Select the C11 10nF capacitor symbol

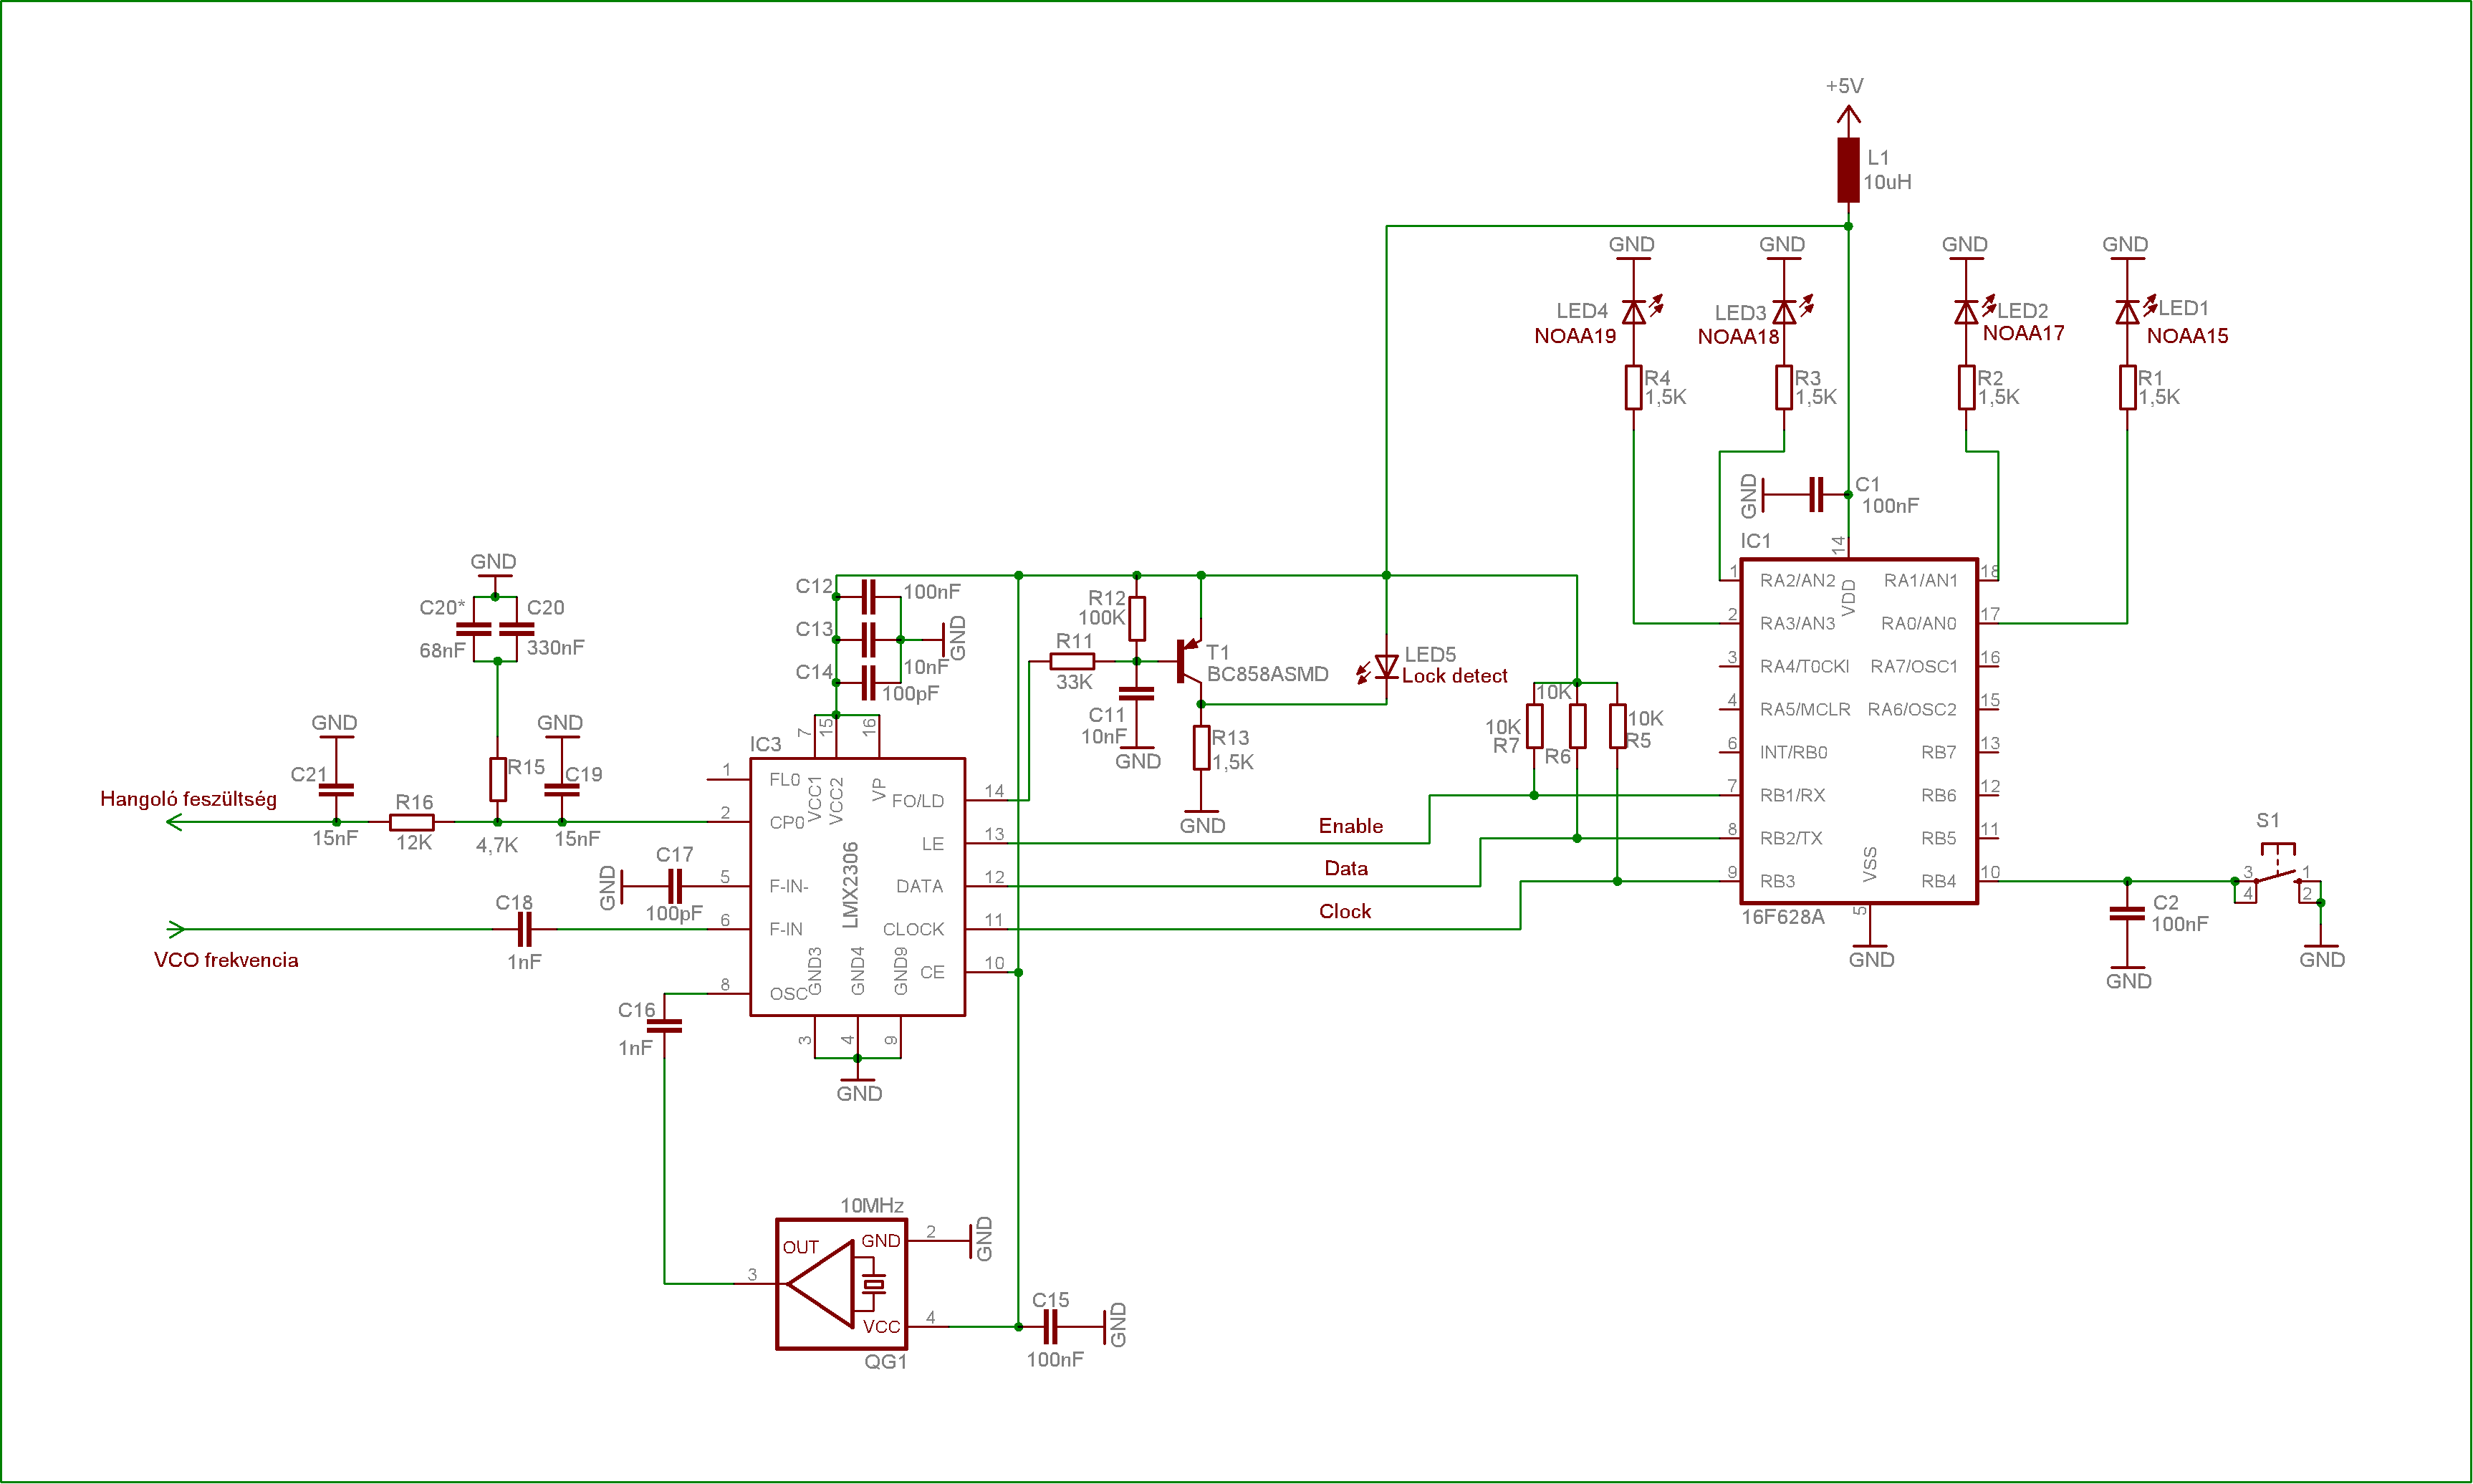1137,693
